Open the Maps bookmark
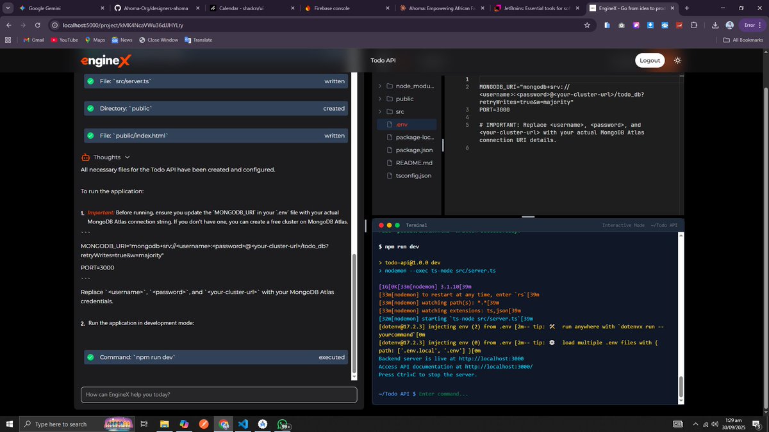The image size is (769, 432). click(95, 40)
